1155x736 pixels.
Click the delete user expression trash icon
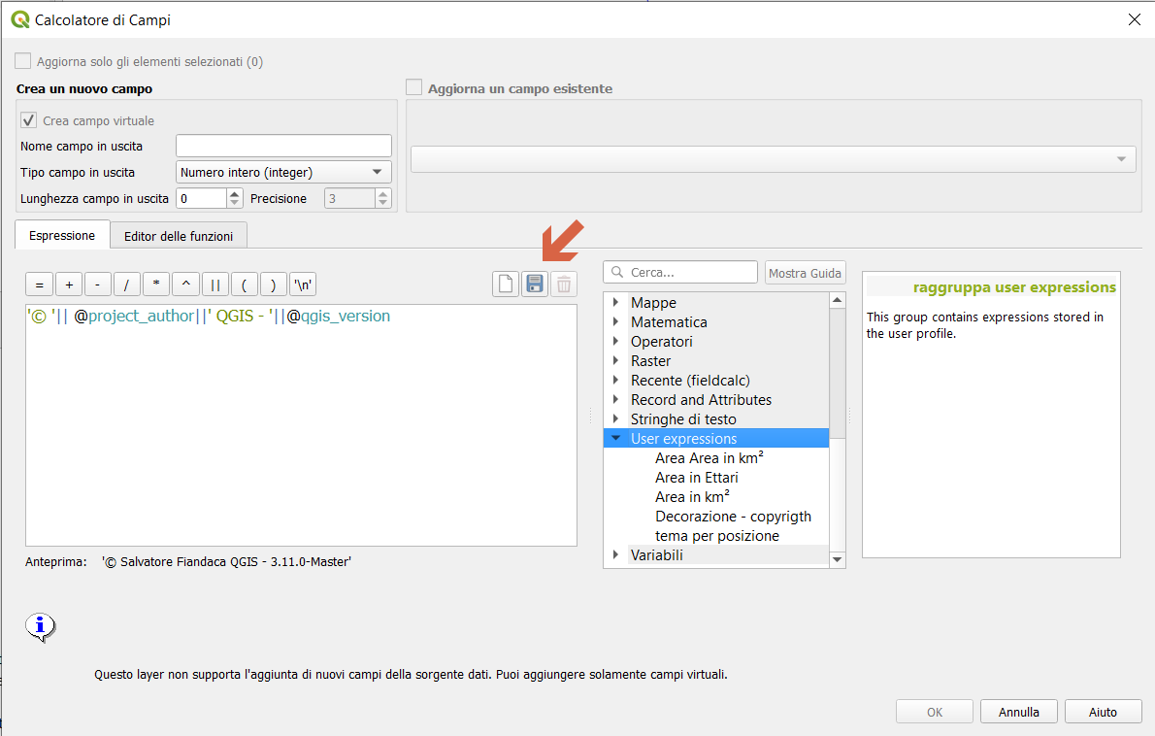pos(564,284)
